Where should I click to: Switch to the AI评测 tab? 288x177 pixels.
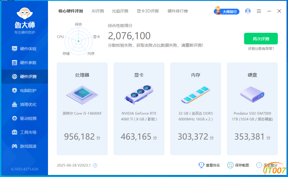point(98,11)
